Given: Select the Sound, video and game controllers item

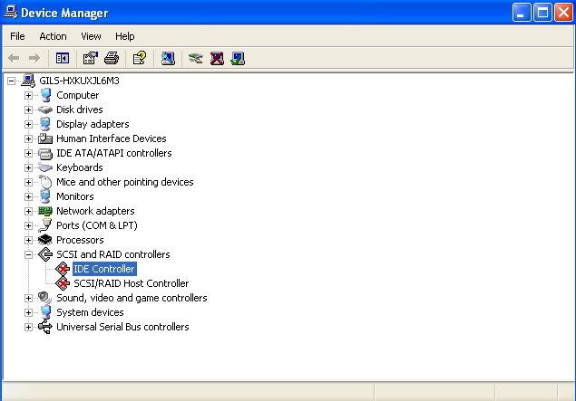Looking at the screenshot, I should [131, 298].
